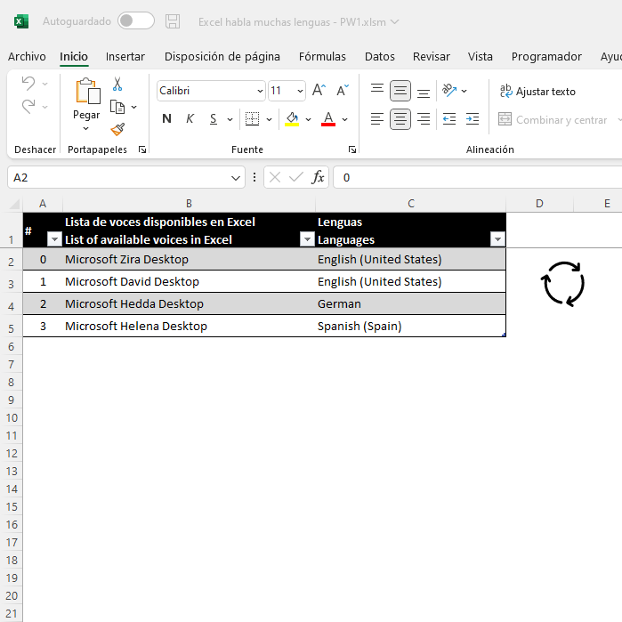Screen dimensions: 622x622
Task: Click the cancel X in formula bar
Action: tap(274, 177)
